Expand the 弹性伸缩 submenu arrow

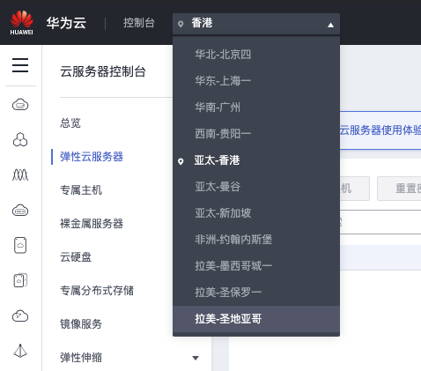coord(196,358)
